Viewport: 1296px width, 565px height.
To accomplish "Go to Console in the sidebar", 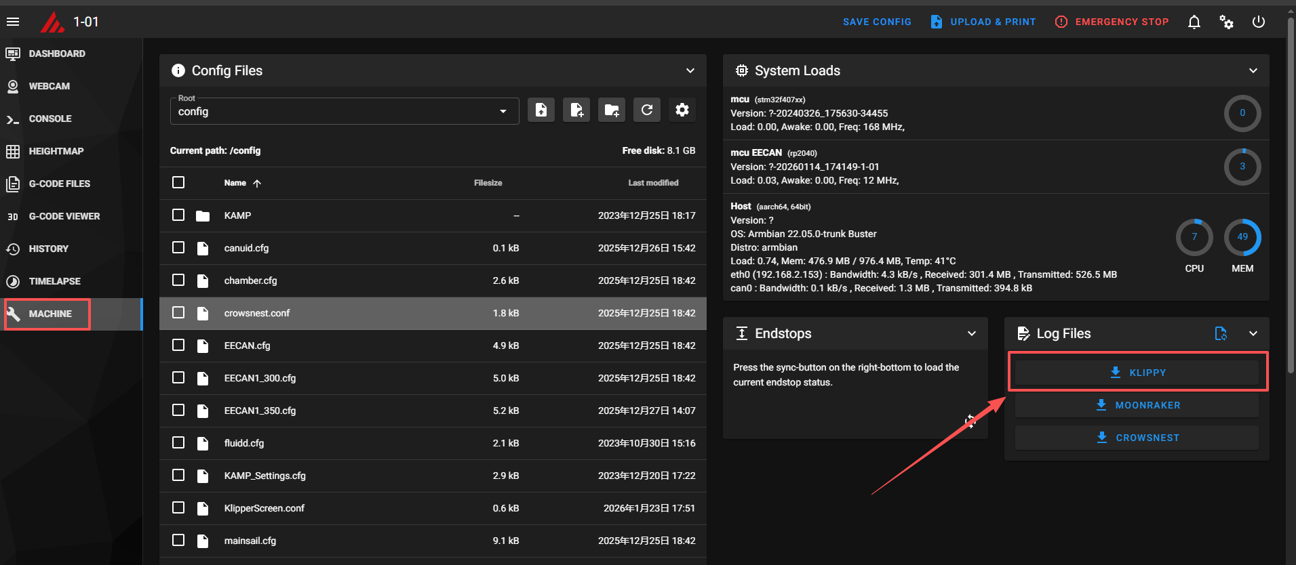I will 50,119.
